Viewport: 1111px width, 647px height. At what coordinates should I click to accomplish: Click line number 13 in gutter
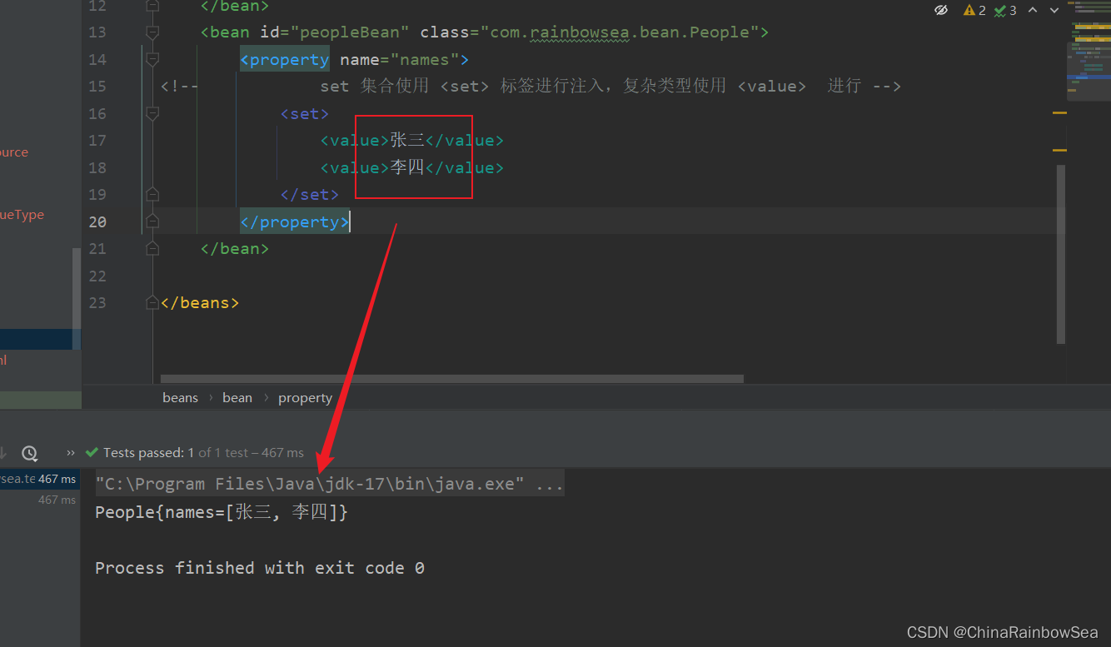(x=97, y=32)
